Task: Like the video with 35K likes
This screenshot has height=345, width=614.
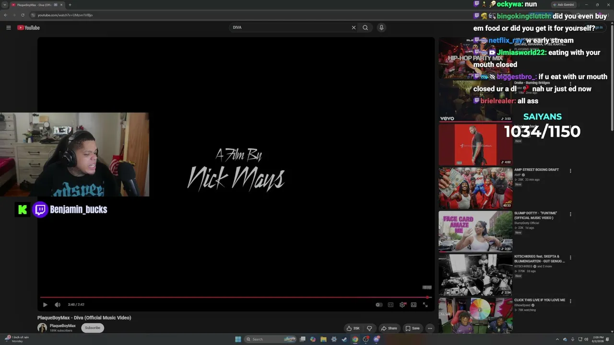Action: pos(353,328)
